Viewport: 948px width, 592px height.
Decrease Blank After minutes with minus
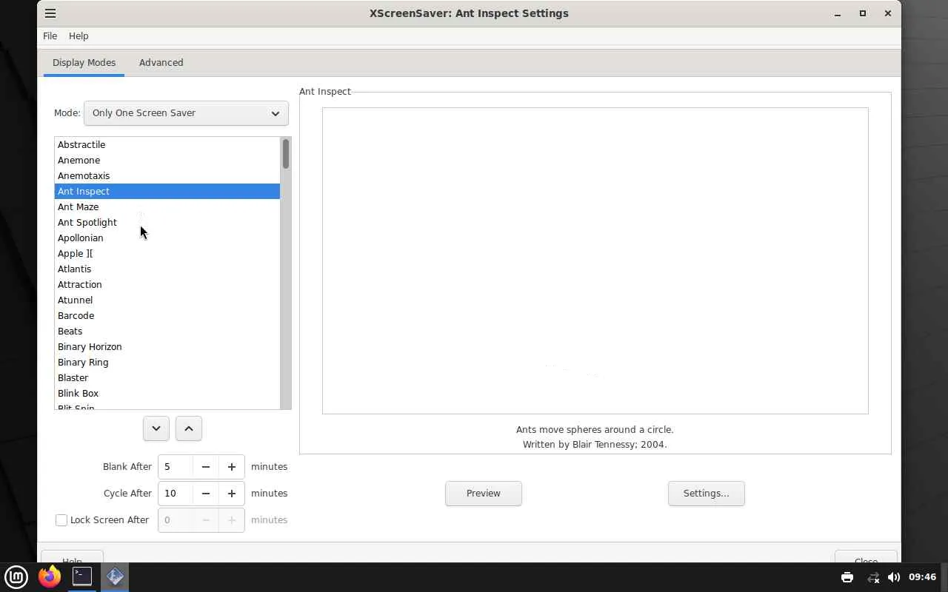pos(206,467)
